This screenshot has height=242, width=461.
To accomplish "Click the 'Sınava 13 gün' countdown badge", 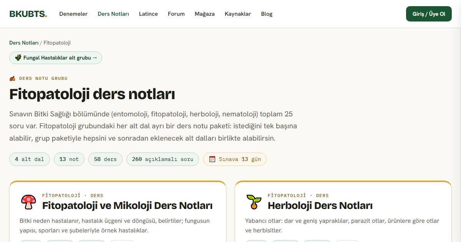I will pyautogui.click(x=235, y=159).
